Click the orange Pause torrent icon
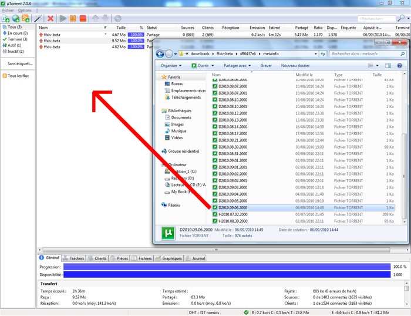 tap(73, 18)
